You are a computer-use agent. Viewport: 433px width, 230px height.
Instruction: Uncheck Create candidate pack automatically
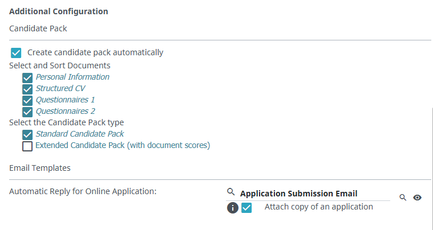coord(16,53)
